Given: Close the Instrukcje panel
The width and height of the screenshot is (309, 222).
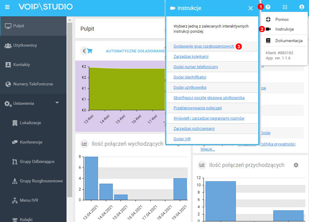Looking at the screenshot, I should (x=250, y=8).
